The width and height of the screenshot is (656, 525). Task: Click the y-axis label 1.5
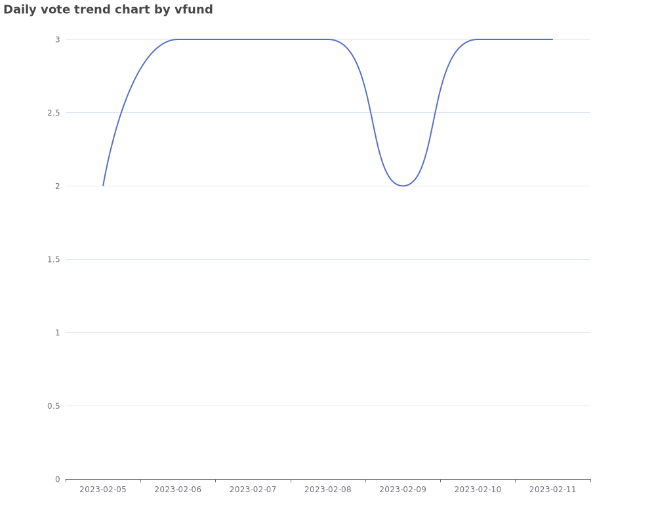point(54,260)
